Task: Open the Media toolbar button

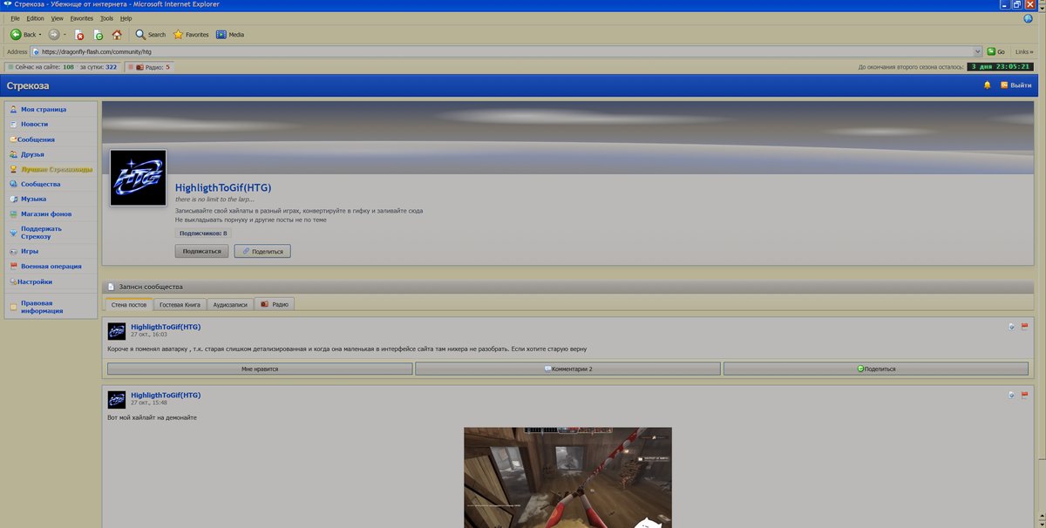Action: click(x=230, y=35)
